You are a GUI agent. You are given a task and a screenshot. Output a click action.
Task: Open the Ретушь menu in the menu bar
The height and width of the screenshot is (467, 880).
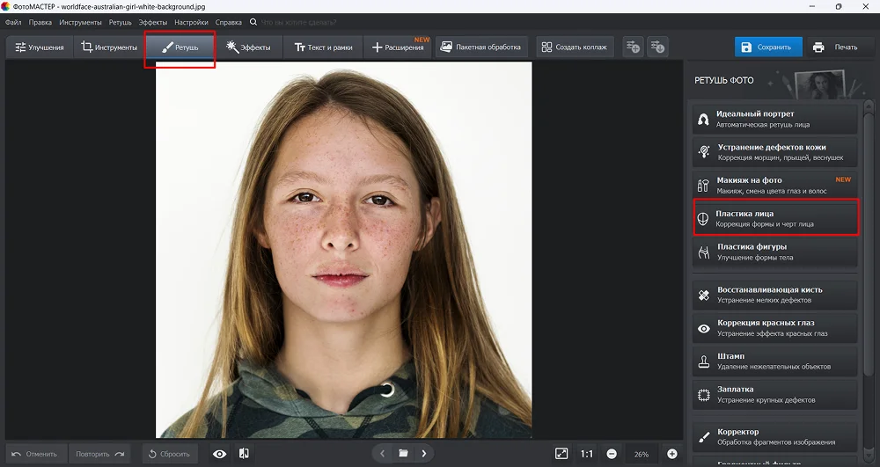coord(120,22)
